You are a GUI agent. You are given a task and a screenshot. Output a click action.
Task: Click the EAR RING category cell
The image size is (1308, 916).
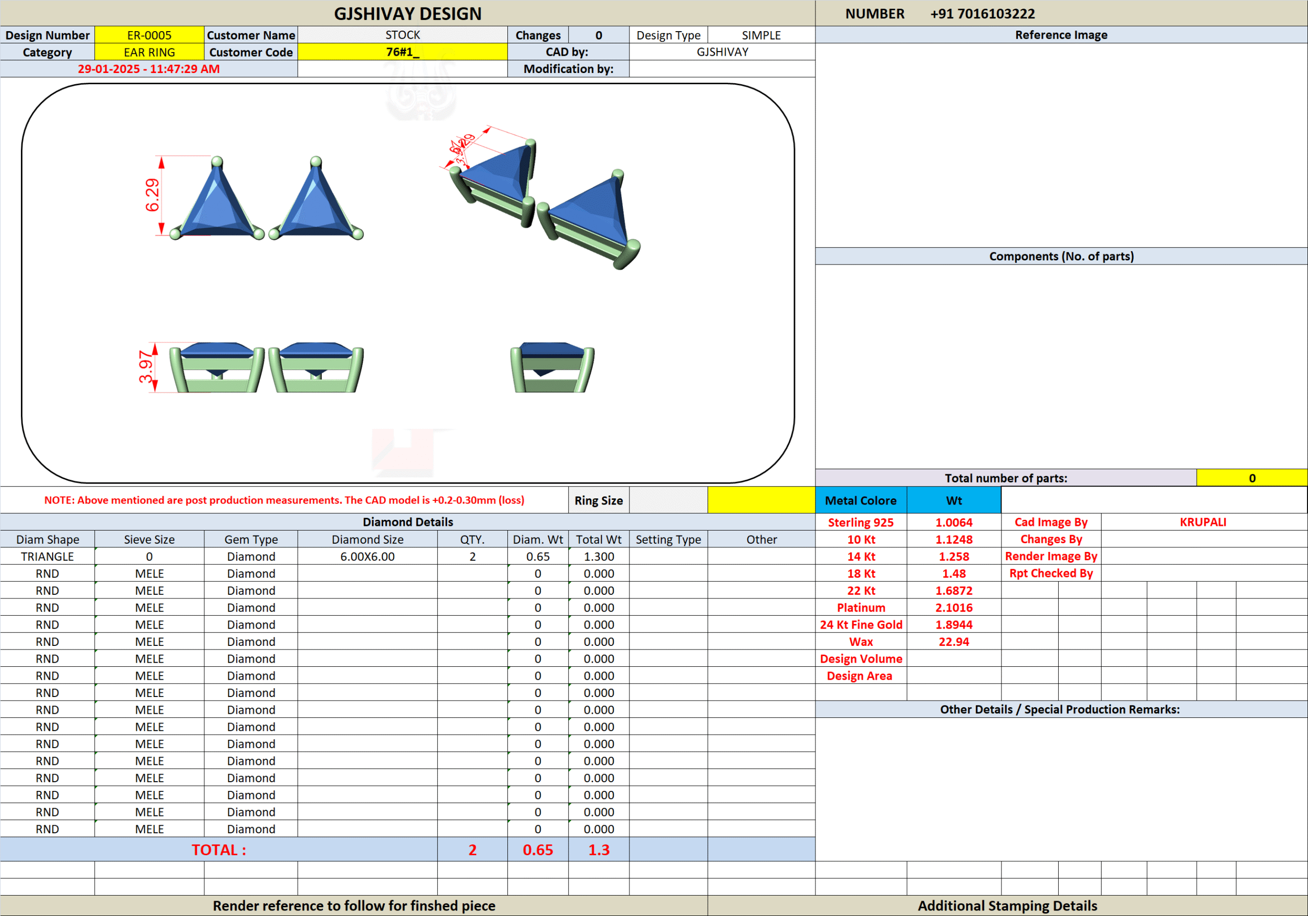[149, 52]
